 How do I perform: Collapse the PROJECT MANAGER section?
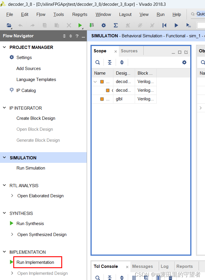tap(4, 47)
